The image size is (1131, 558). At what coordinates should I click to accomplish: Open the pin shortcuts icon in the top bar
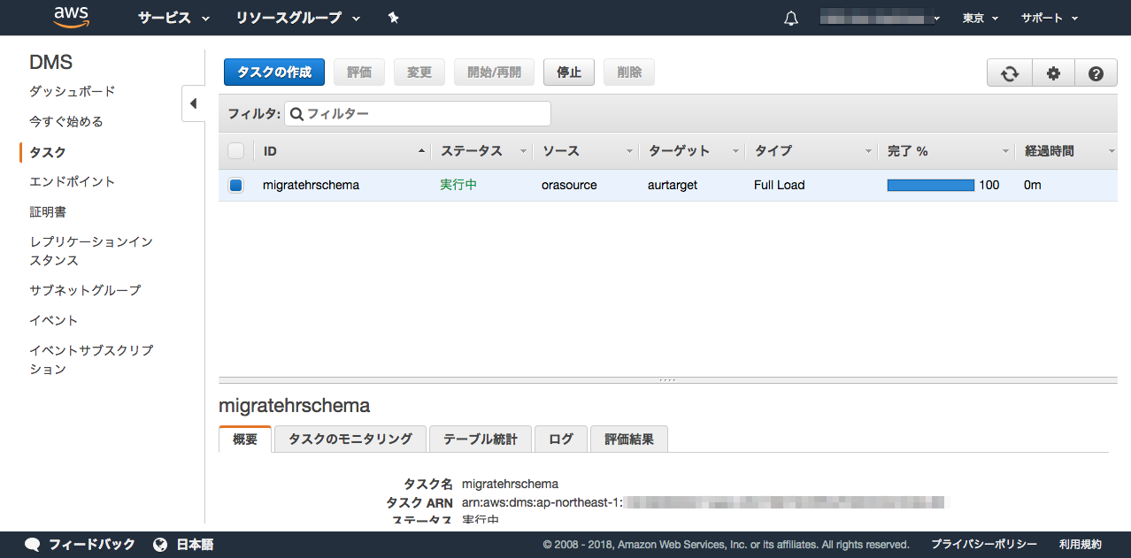pos(394,18)
